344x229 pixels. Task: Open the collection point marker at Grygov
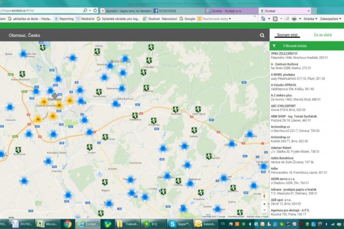89,147
